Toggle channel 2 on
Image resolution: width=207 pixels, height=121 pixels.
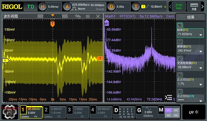click(54, 112)
